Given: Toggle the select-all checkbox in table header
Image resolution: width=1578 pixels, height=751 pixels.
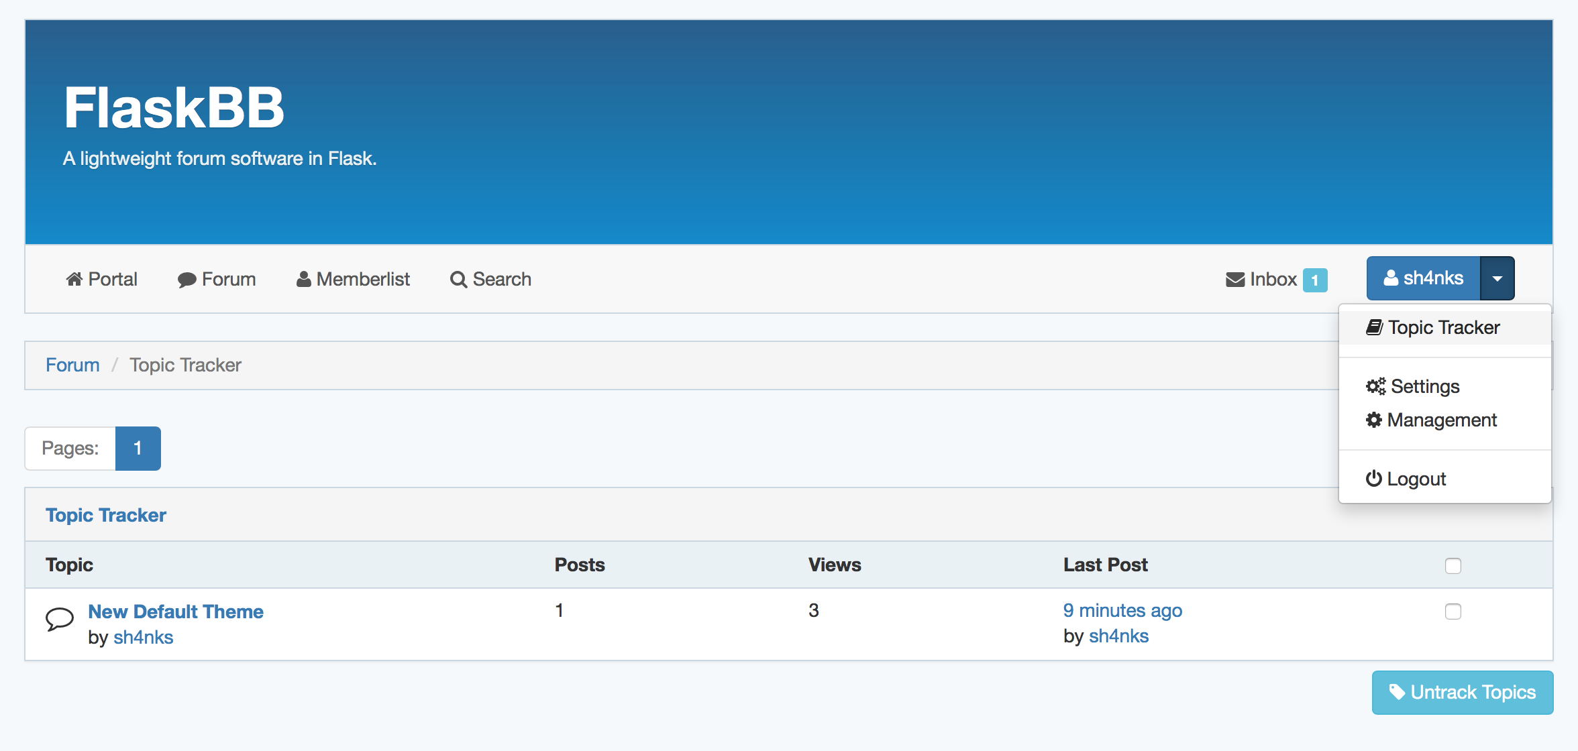Looking at the screenshot, I should click(x=1453, y=565).
